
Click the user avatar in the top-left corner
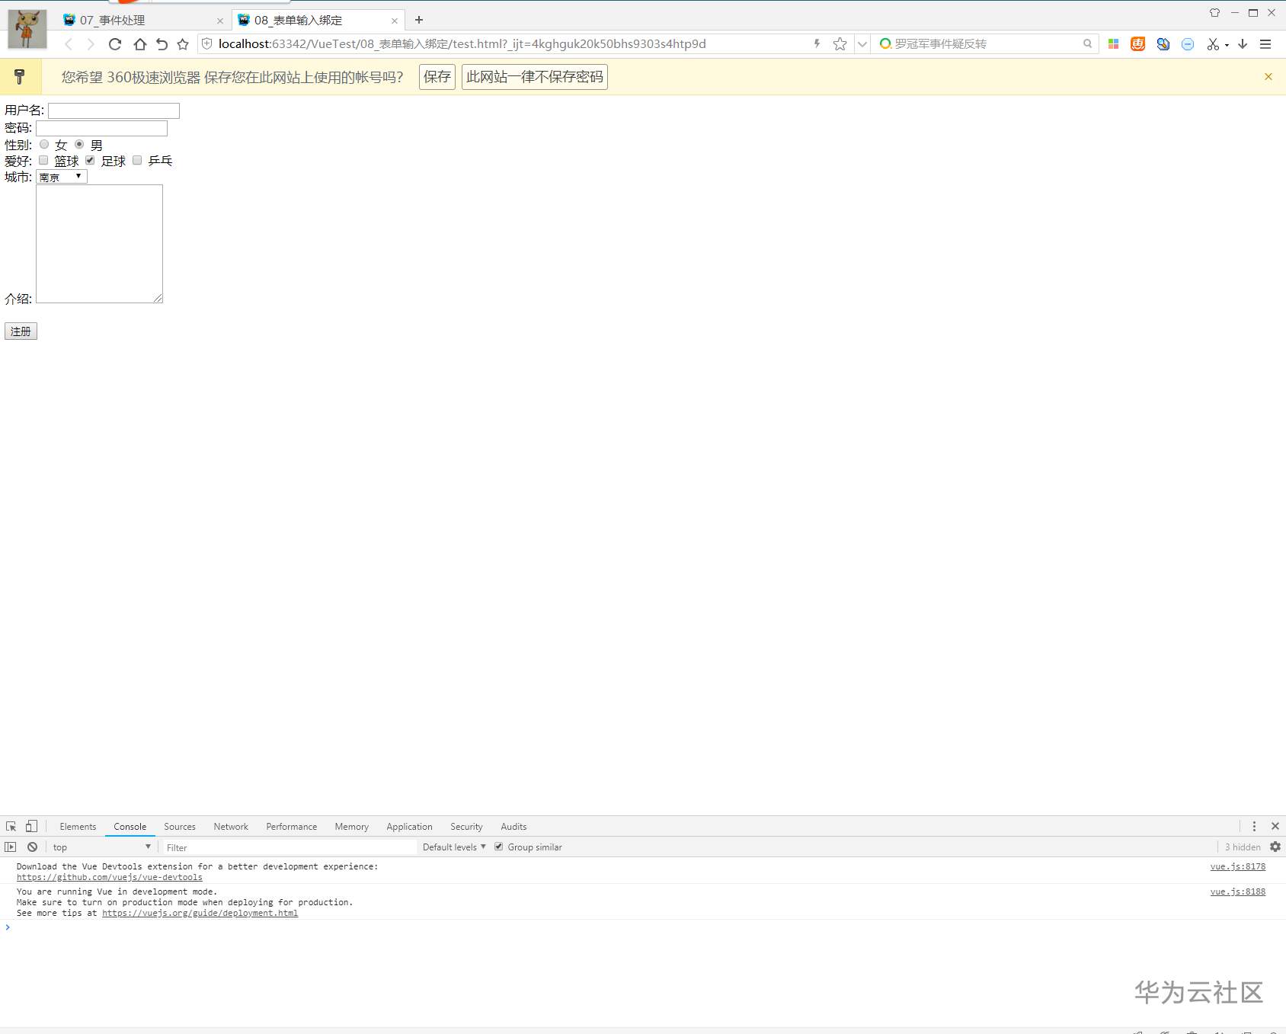click(x=27, y=29)
